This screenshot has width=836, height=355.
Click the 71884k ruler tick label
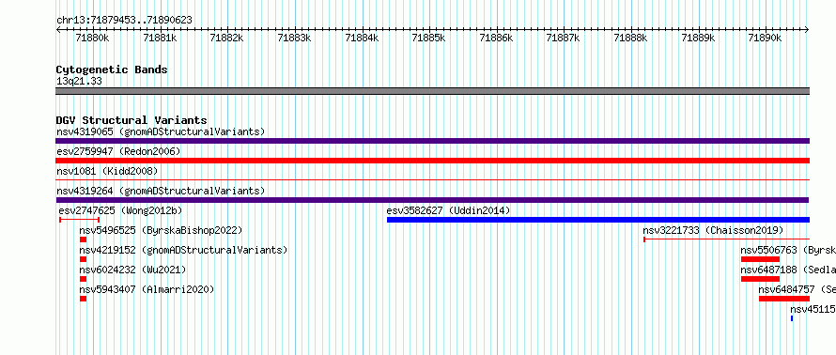click(362, 38)
